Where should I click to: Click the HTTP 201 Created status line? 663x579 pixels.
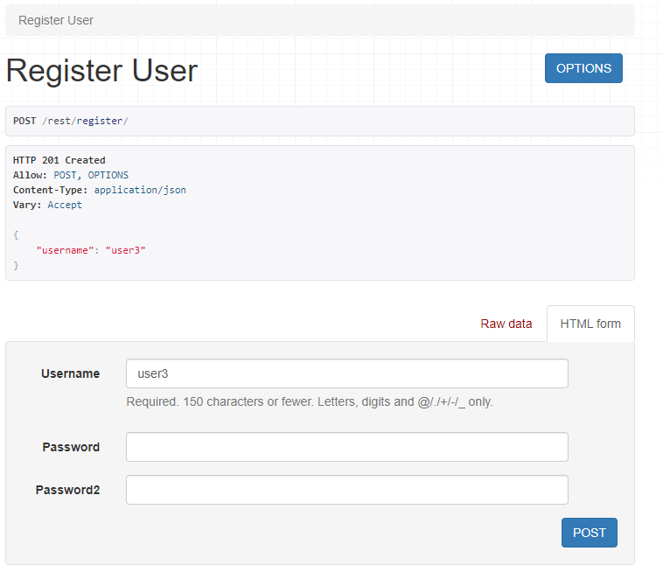59,160
